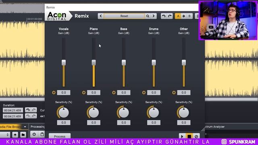The image size is (258, 145).
Task: Edit Piano sensitivity value field
Action: pyautogui.click(x=94, y=122)
